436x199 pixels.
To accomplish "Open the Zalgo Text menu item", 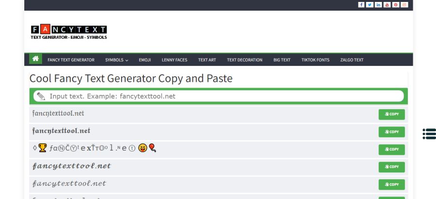I will click(352, 60).
